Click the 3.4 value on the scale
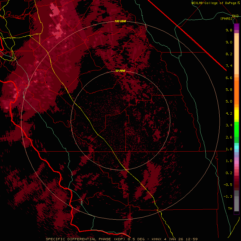 (229, 125)
